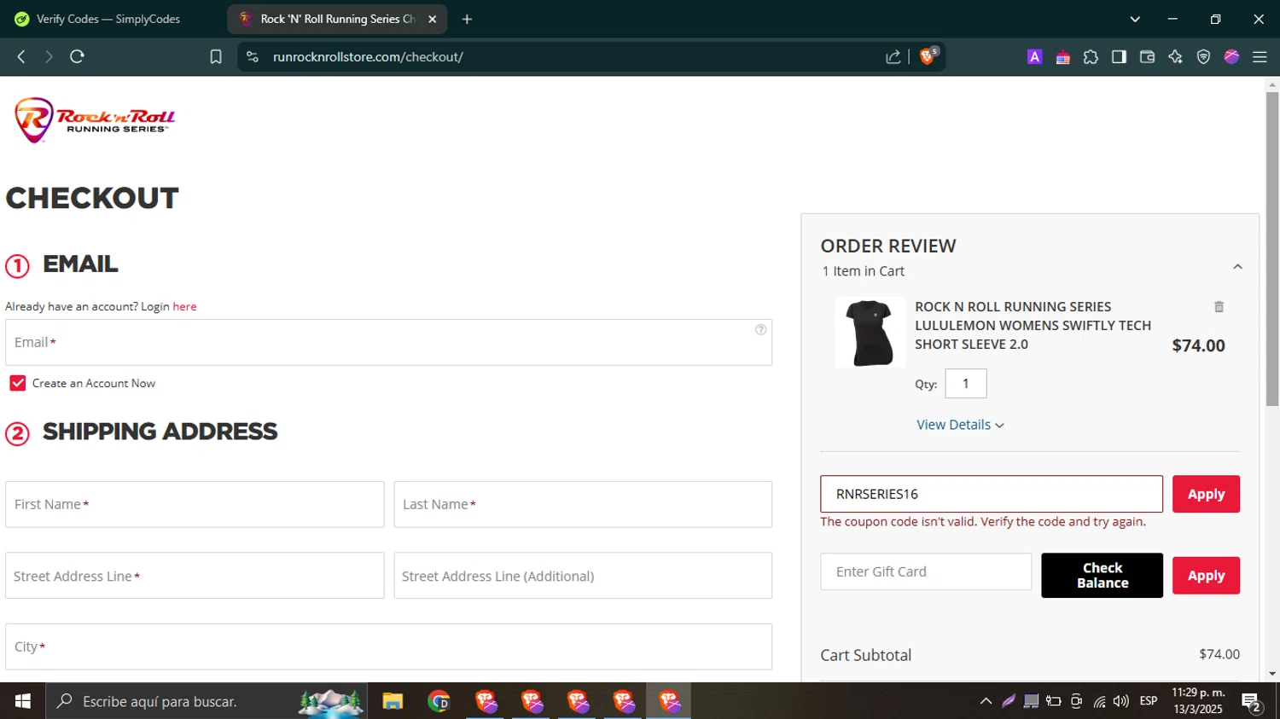Image resolution: width=1280 pixels, height=719 pixels.
Task: Click the coupon error message text
Action: [983, 521]
